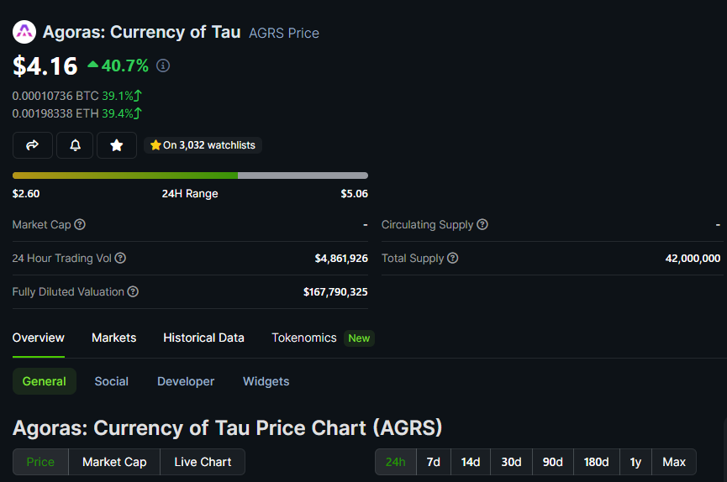
Task: Select the Developer sub-tab
Action: 186,381
